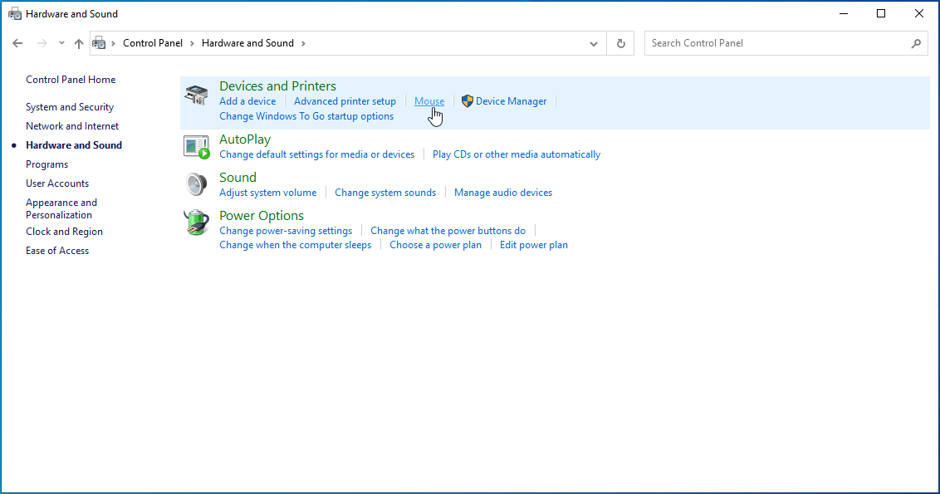940x494 pixels.
Task: Go to Control Panel Home
Action: coord(71,80)
